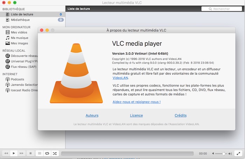The height and width of the screenshot is (159, 245).
Task: Close the À propos dialog
Action: 42,30
